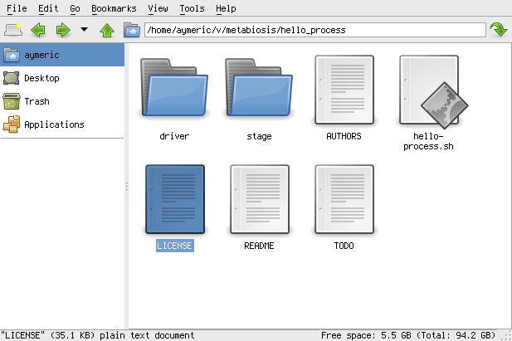Open the File menu
Screen dimensions: 512x341
point(17,8)
